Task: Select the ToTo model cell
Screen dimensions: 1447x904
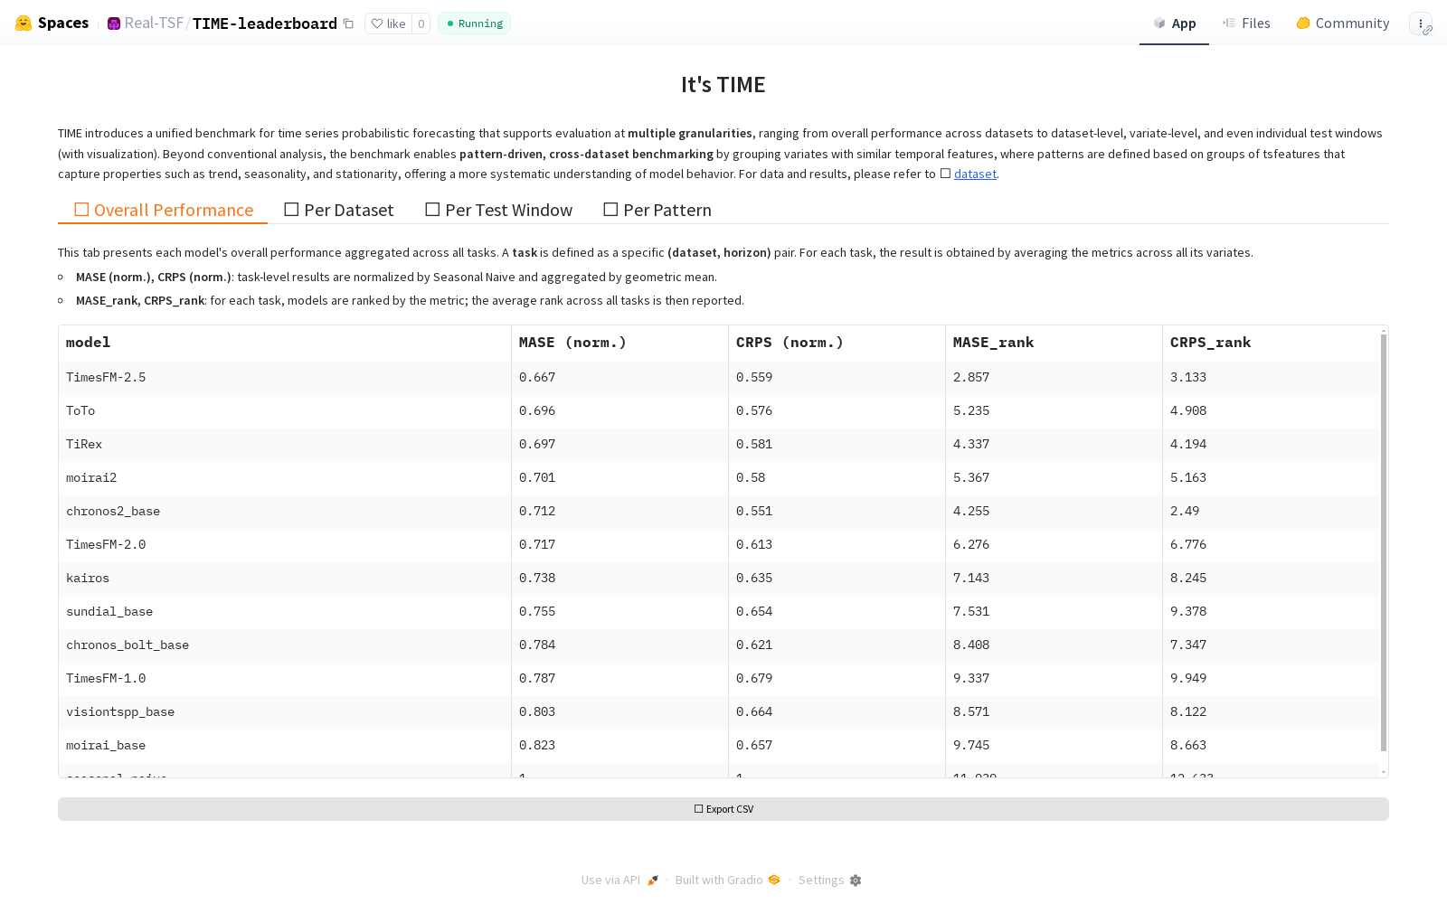Action: [x=285, y=411]
